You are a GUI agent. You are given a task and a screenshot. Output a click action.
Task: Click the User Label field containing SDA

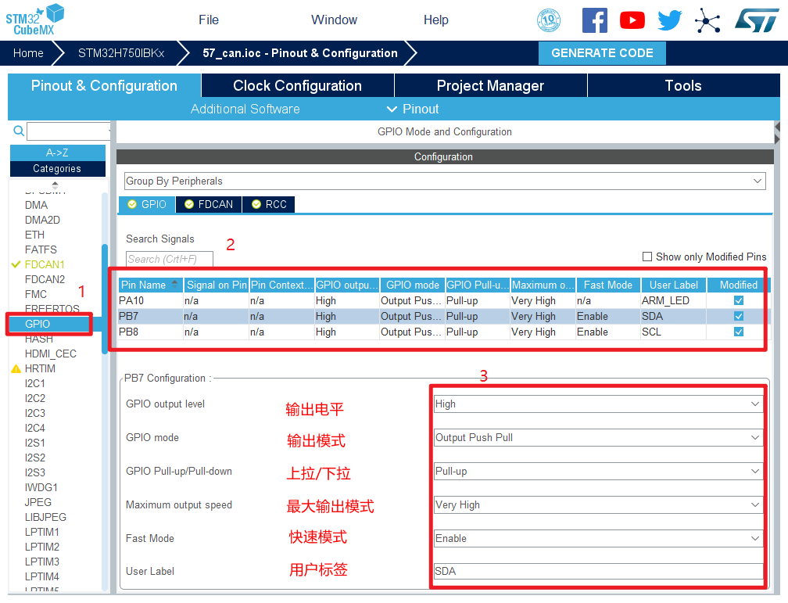click(598, 572)
